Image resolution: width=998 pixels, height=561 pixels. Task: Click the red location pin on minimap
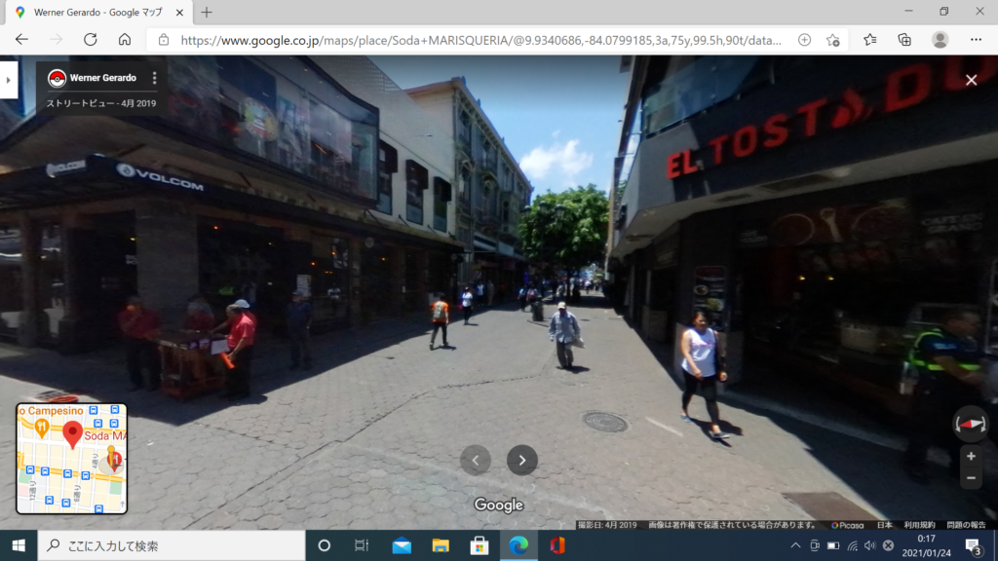72,435
